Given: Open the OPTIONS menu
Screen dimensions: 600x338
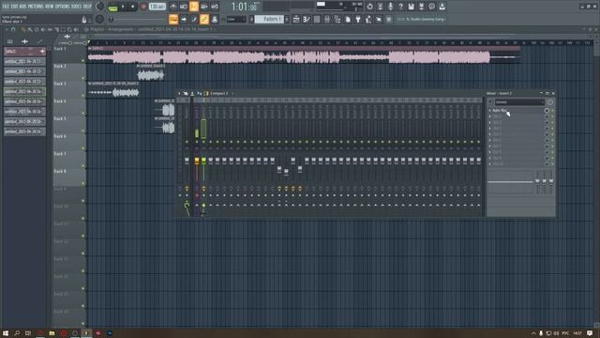Looking at the screenshot, I should (x=63, y=7).
